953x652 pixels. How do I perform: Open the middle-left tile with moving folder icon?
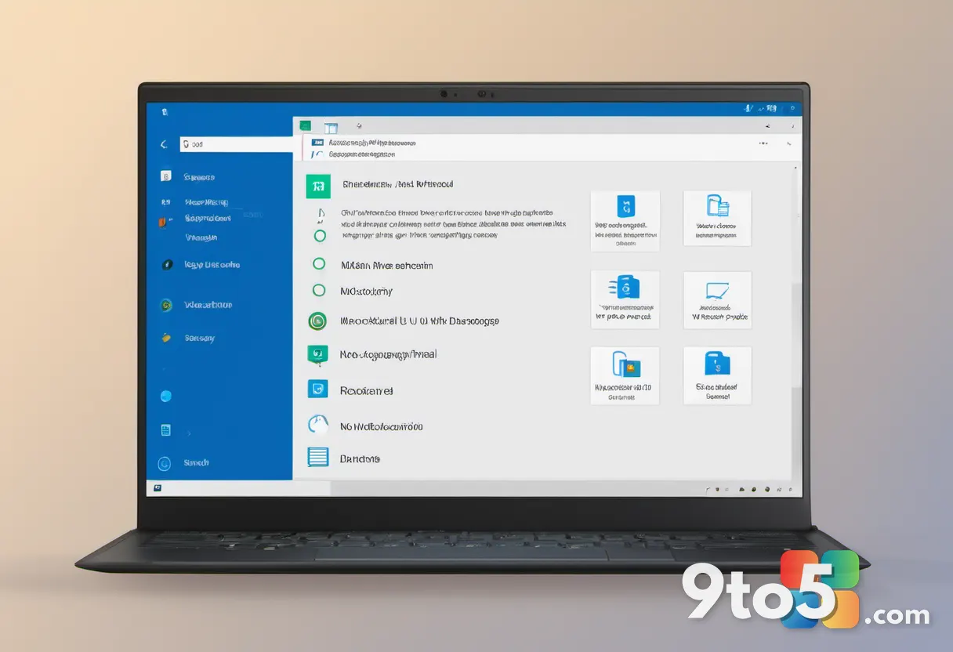[625, 299]
